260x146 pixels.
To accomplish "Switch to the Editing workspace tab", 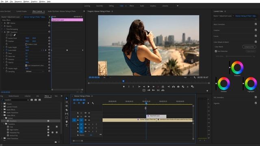I will tap(111, 6).
